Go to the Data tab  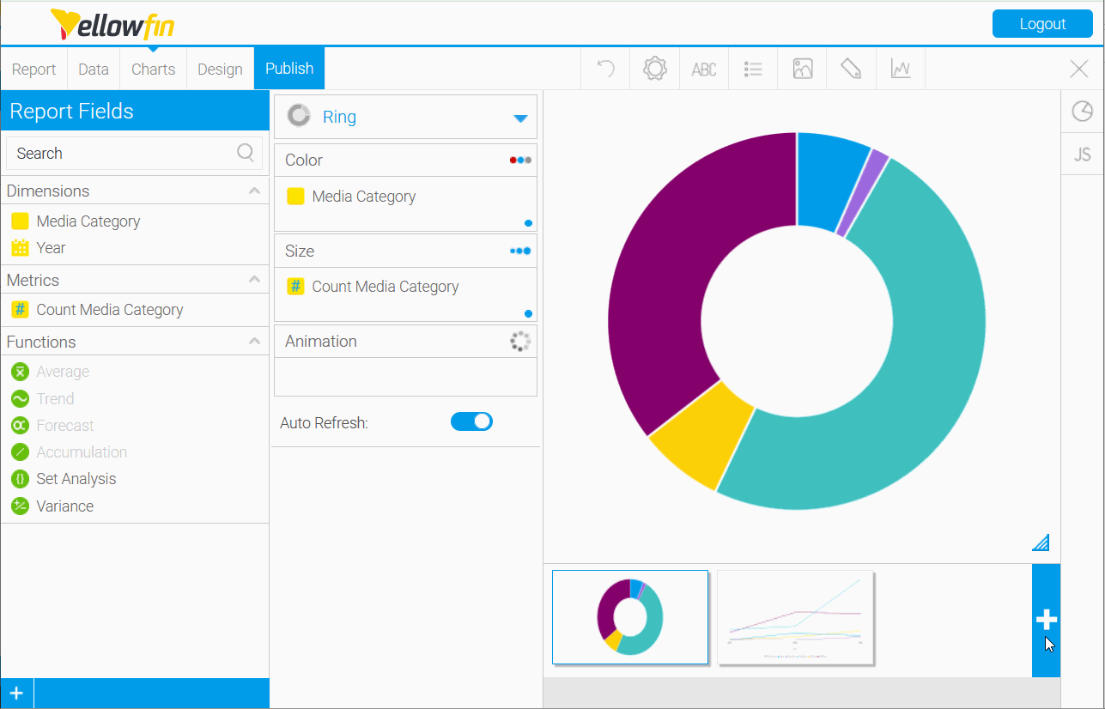point(94,69)
